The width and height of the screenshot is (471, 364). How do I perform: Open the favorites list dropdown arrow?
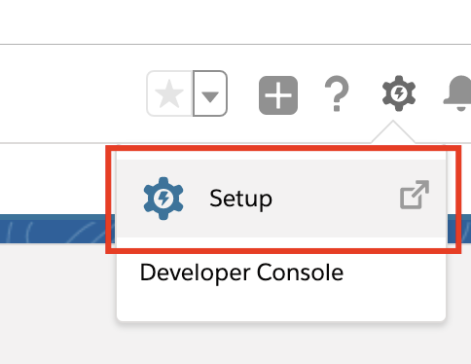[x=210, y=93]
